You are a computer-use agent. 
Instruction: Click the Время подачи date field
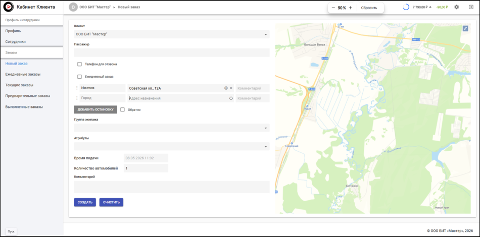pyautogui.click(x=146, y=158)
